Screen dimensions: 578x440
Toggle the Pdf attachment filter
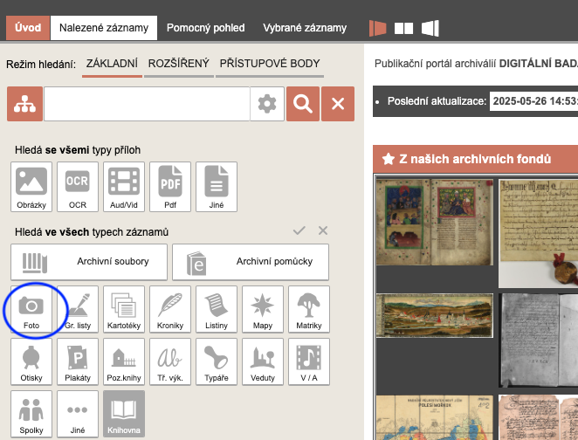pyautogui.click(x=170, y=187)
